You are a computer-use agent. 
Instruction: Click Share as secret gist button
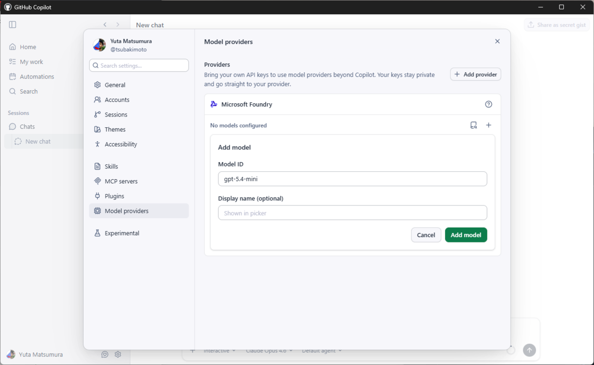557,25
